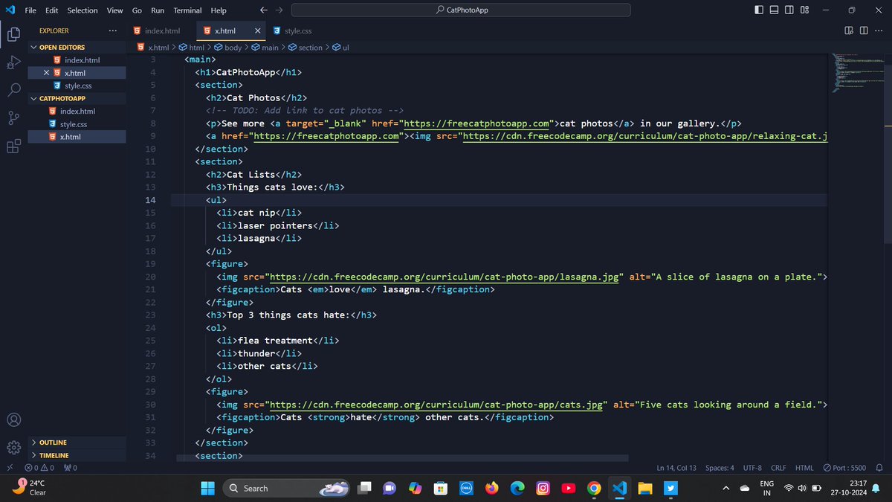Open the Go menu
The height and width of the screenshot is (502, 892).
click(137, 10)
